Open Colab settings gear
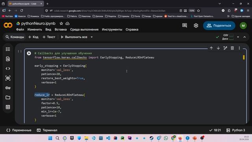252x142 pixels. coord(196,25)
